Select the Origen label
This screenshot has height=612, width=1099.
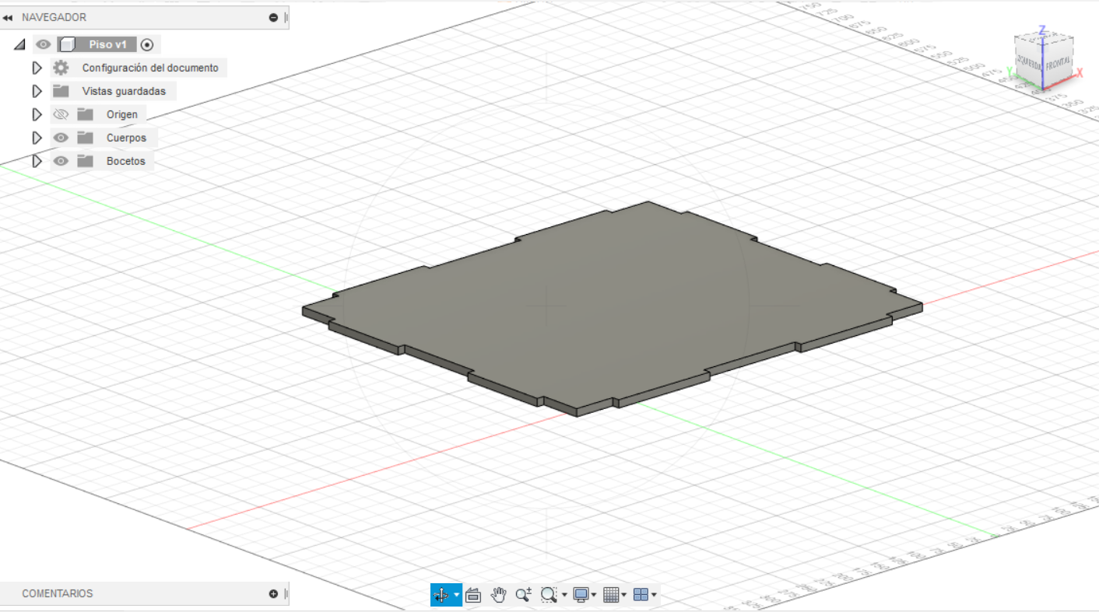tap(122, 114)
